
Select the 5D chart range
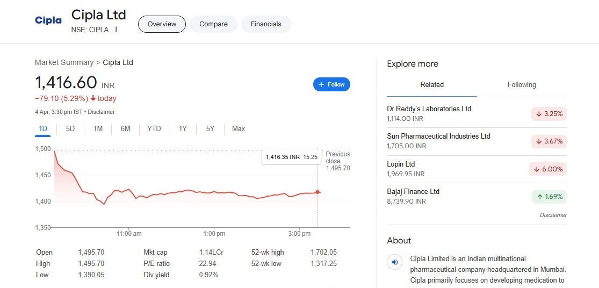coord(70,129)
